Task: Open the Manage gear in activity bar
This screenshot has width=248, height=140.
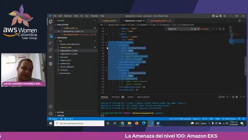Action: (51, 114)
